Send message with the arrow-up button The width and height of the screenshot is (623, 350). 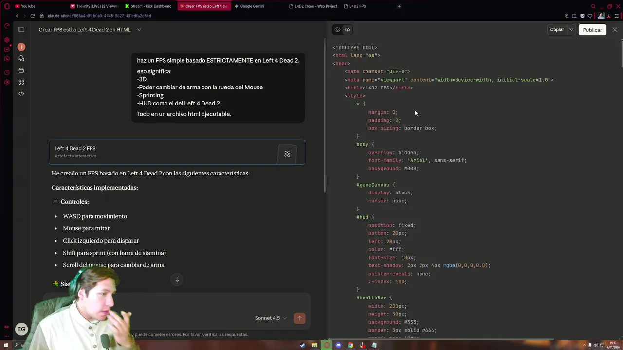[300, 318]
